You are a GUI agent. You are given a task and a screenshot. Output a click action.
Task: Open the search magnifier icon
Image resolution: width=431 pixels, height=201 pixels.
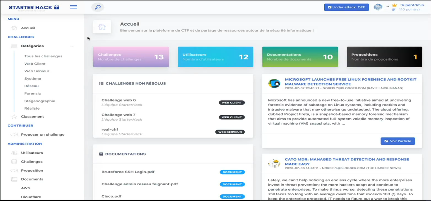coord(97,7)
